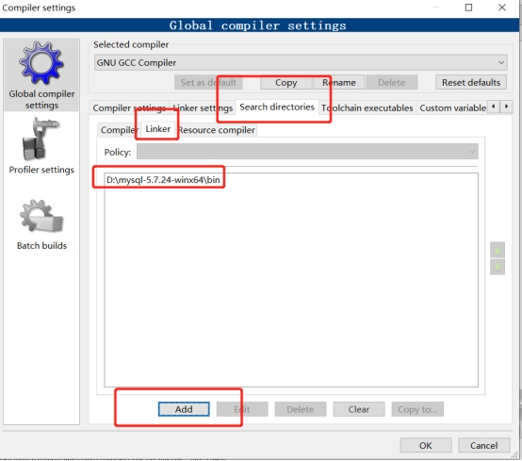Image resolution: width=522 pixels, height=461 pixels.
Task: Click the Reset defaults button
Action: 471,82
